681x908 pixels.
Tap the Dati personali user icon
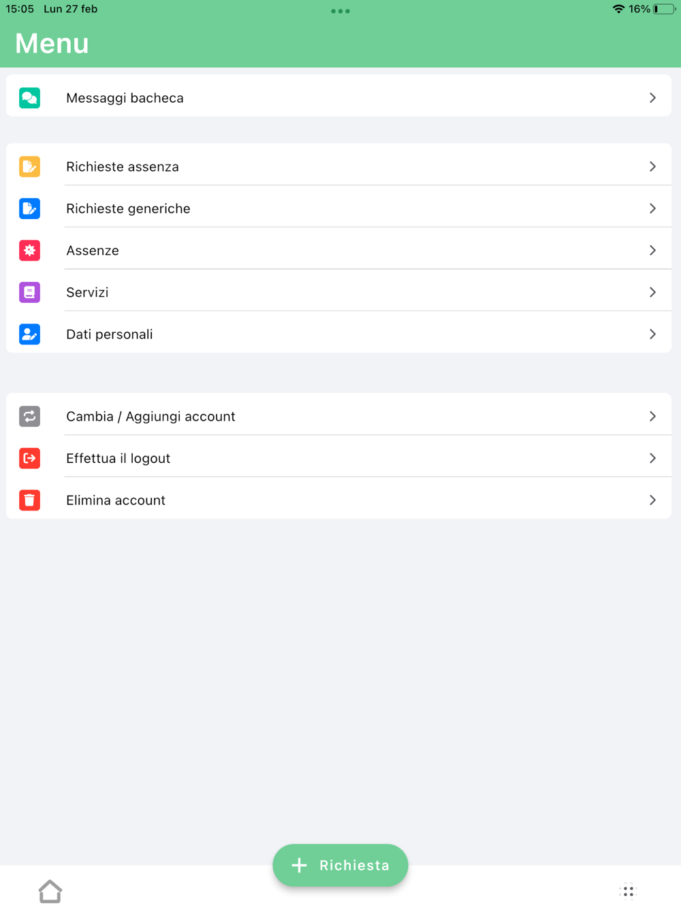pyautogui.click(x=29, y=334)
